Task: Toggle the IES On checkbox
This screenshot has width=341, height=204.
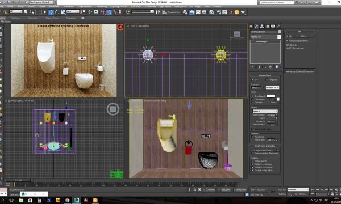Action: point(287,36)
